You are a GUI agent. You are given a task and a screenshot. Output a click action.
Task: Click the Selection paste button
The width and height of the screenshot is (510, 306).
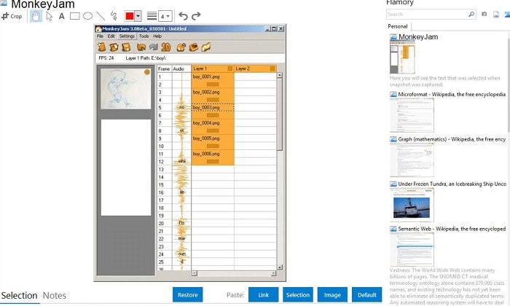pos(298,294)
